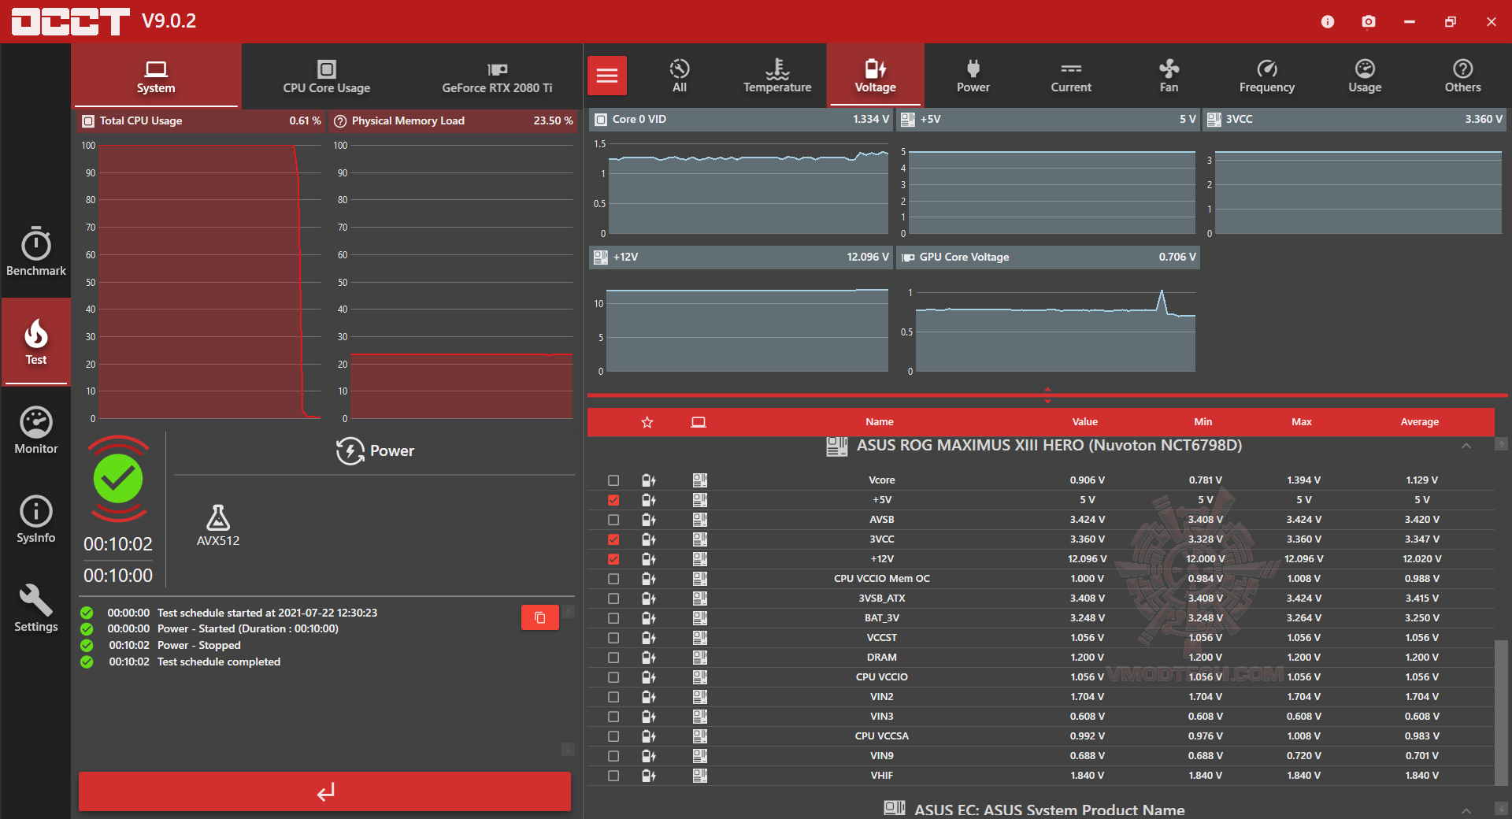This screenshot has width=1512, height=819.
Task: Enable the 3VSB_ATX graph checkbox
Action: click(613, 598)
